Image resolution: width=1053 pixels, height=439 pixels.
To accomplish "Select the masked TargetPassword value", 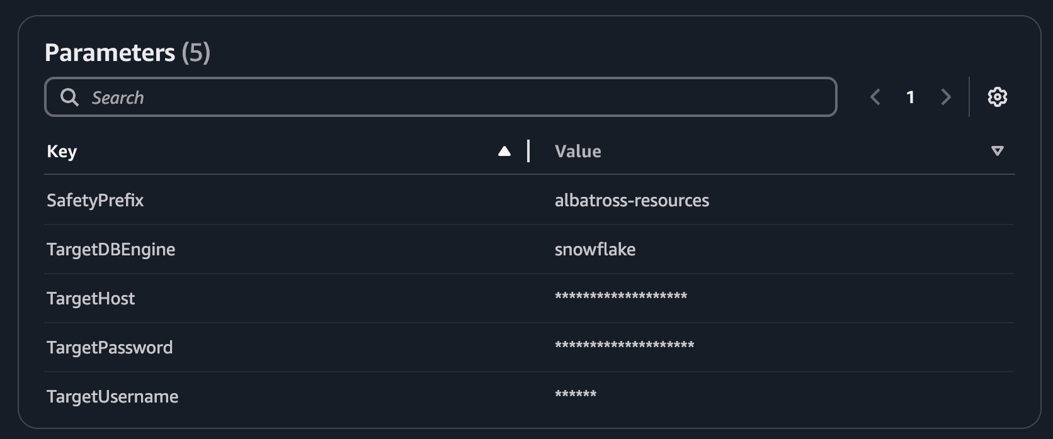I will point(624,345).
